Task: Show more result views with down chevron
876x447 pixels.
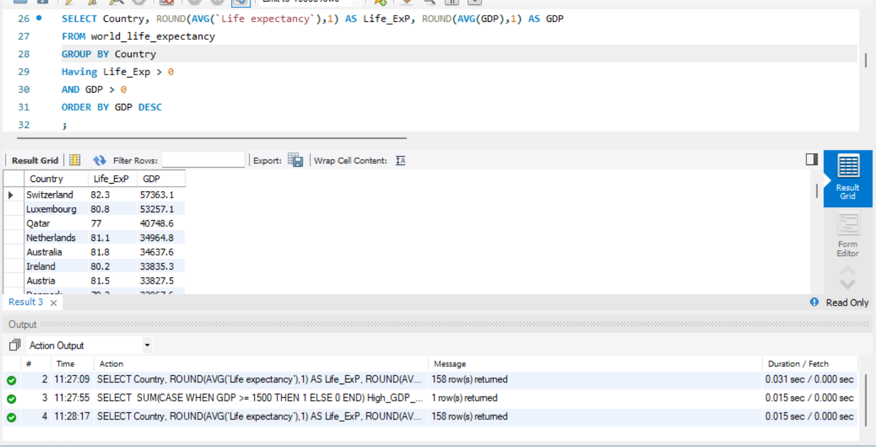Action: pos(847,284)
